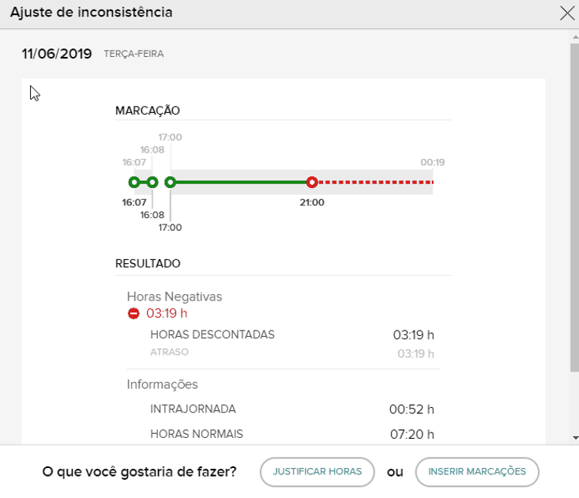
Task: Select the HORAS DESCONTADAS row label
Action: click(212, 334)
